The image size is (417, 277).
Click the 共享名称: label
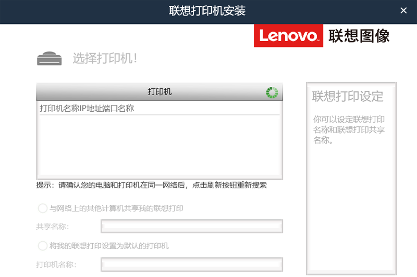[x=53, y=227]
